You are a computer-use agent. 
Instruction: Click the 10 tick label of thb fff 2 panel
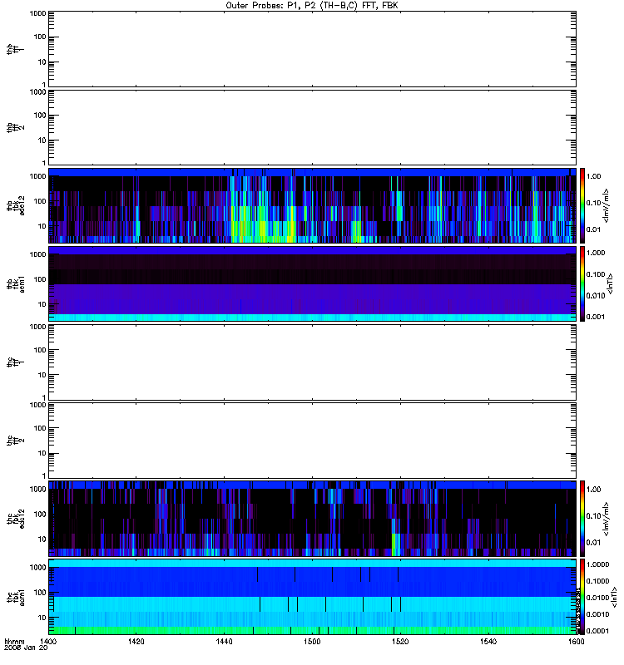point(42,140)
